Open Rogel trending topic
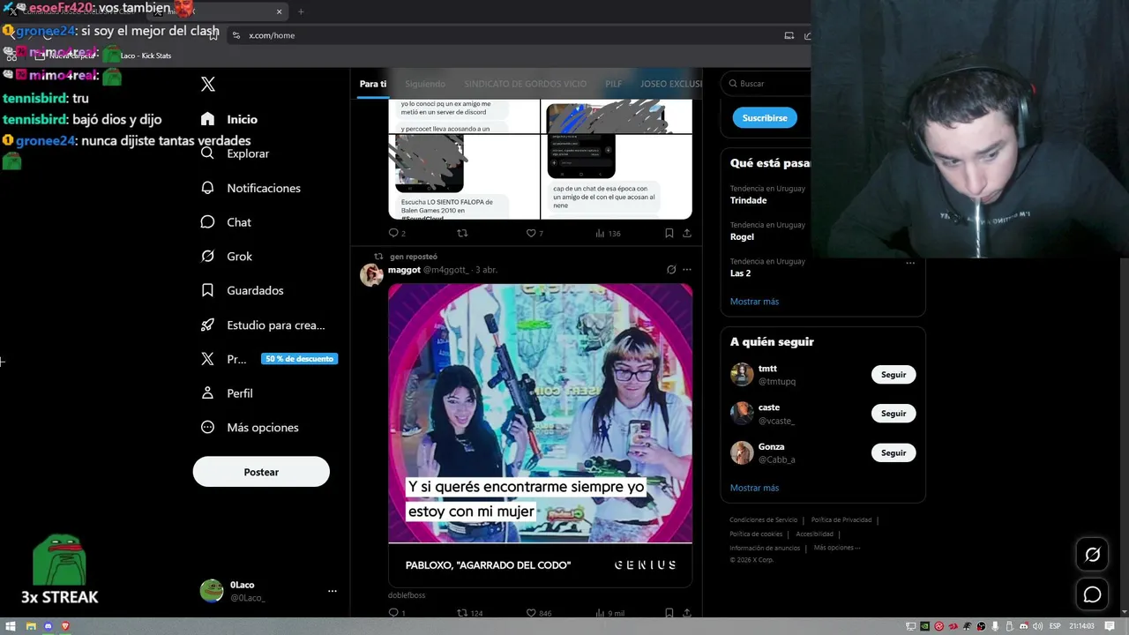The image size is (1129, 635). 742,236
